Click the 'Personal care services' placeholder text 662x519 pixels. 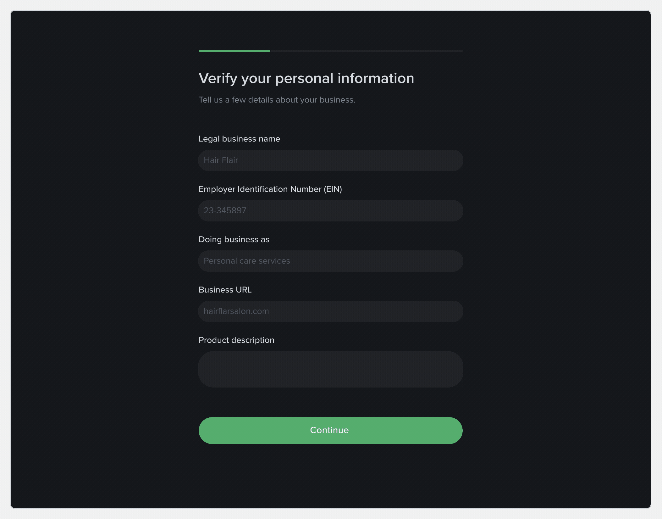coord(247,261)
